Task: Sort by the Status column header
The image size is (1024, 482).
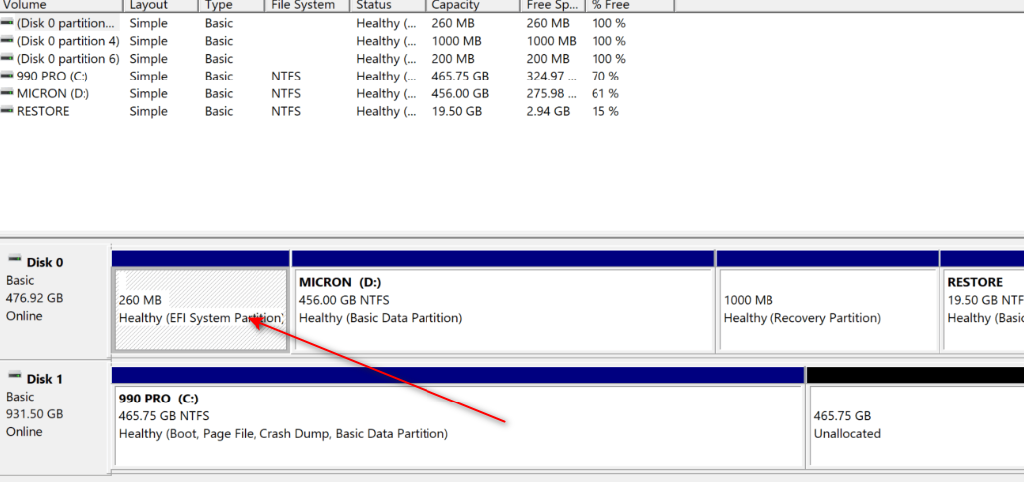Action: click(x=388, y=5)
